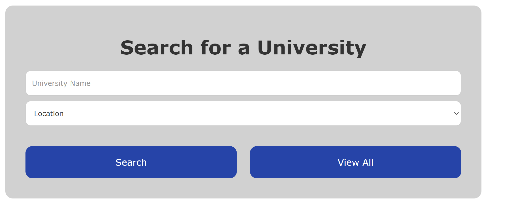
Task: Select the Location label text in dropdown
Action: pyautogui.click(x=49, y=114)
